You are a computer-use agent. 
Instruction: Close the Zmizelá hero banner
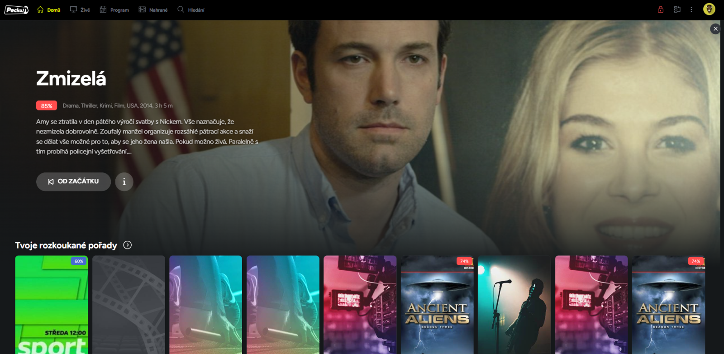click(715, 29)
